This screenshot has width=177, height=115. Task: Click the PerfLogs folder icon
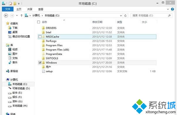43,41
